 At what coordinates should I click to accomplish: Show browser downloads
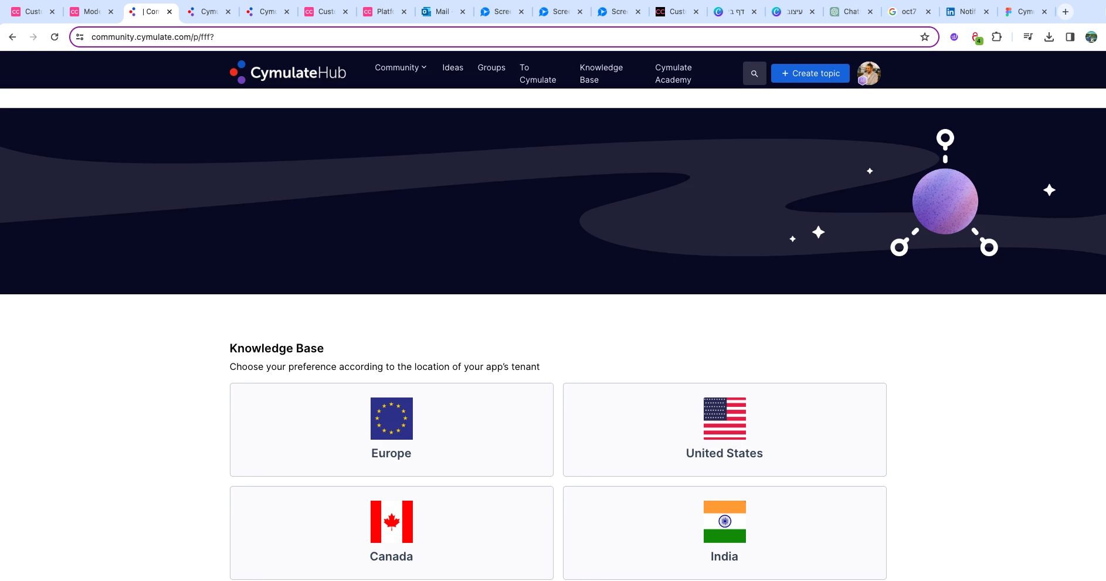pyautogui.click(x=1049, y=37)
